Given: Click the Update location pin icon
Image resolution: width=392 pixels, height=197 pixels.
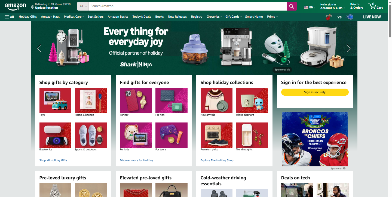Looking at the screenshot, I should 33,6.
